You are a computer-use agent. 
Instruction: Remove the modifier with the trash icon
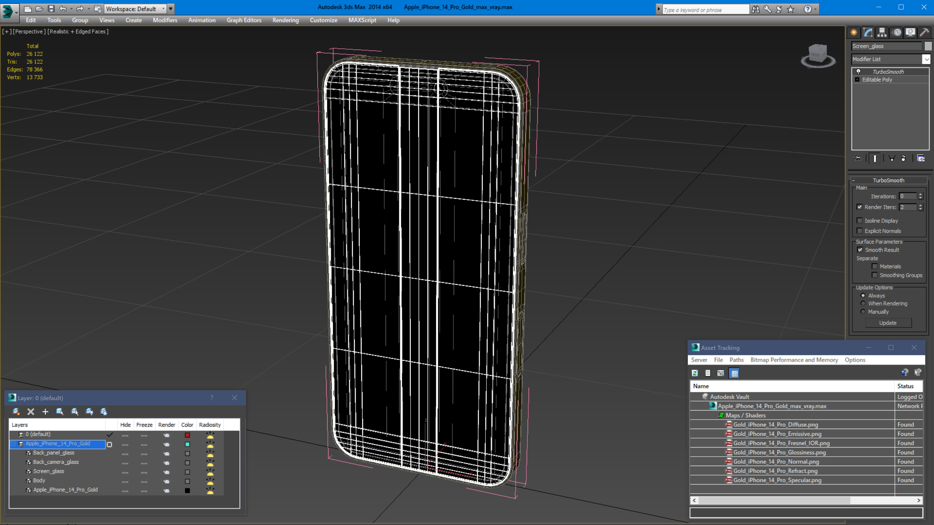coord(904,159)
